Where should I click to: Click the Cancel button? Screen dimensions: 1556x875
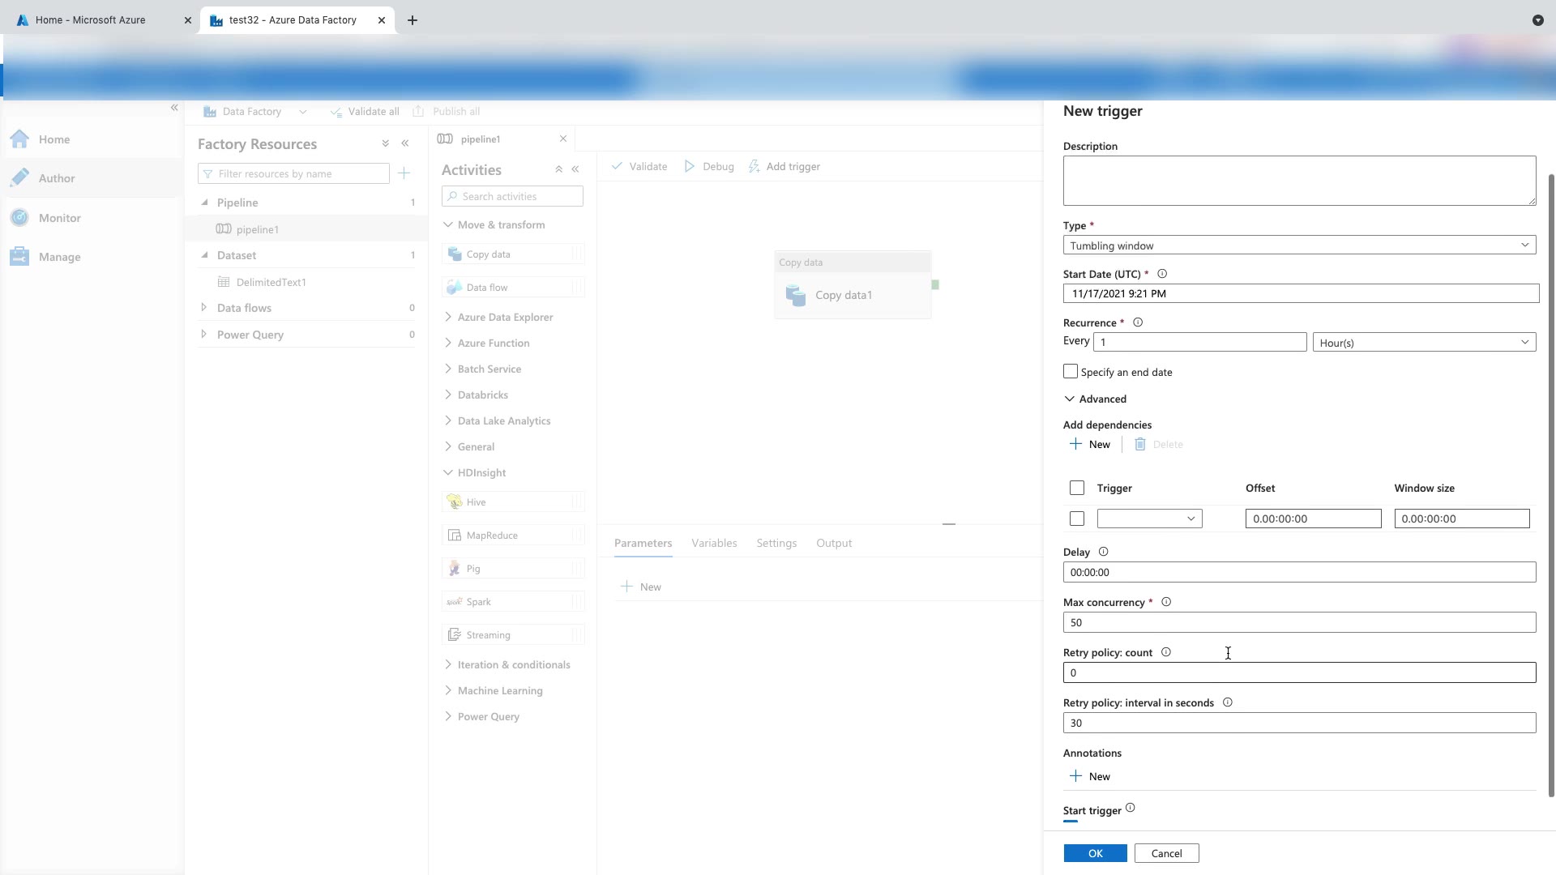1166,853
